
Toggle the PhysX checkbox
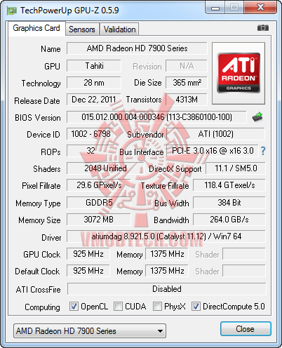point(157,306)
